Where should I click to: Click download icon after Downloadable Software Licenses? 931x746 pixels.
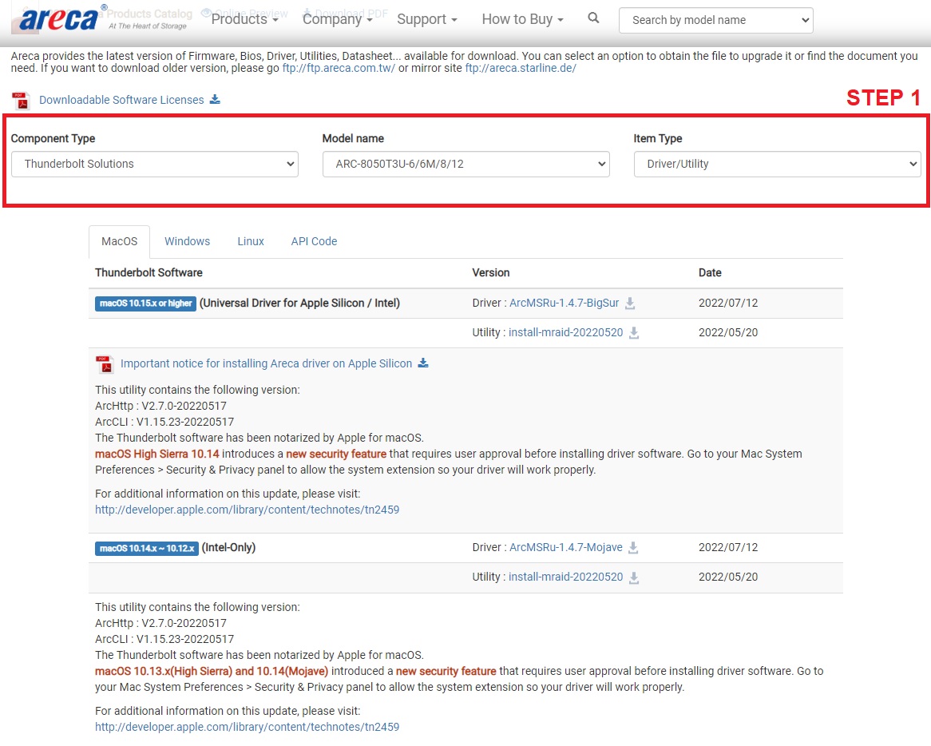tap(215, 99)
